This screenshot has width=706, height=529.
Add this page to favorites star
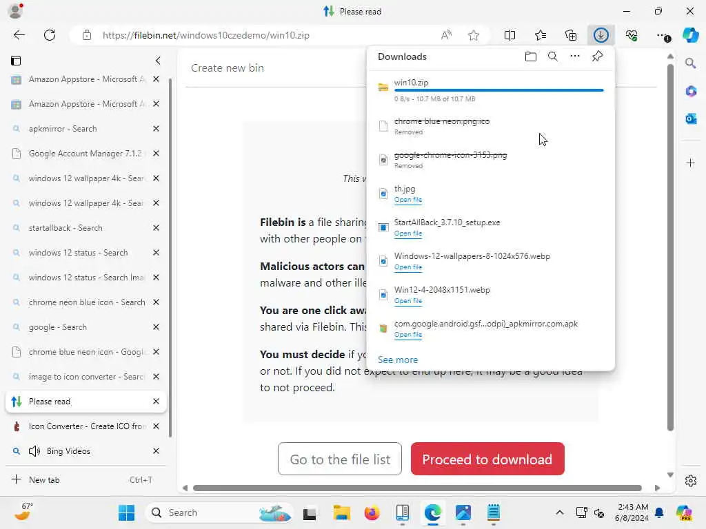coord(473,35)
